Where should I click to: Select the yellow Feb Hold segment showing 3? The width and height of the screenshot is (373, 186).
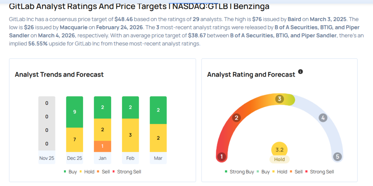click(130, 135)
